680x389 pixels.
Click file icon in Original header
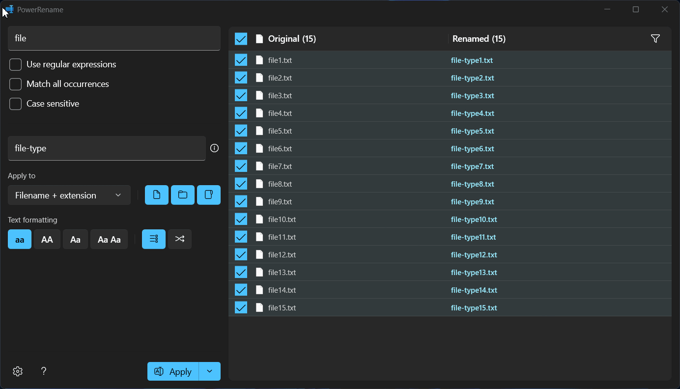(x=259, y=39)
